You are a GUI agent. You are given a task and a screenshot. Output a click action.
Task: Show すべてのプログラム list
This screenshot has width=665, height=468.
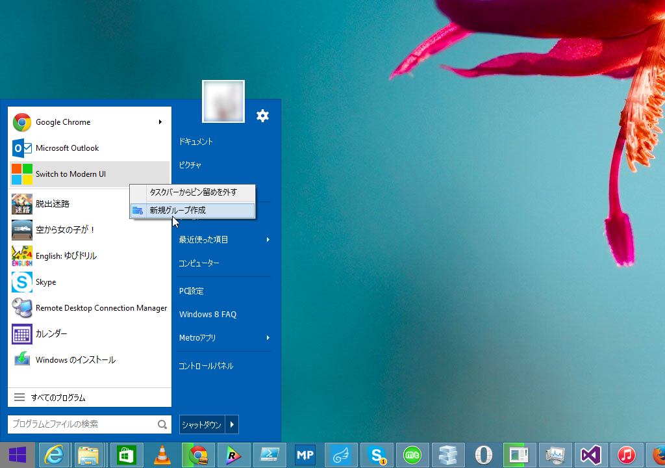[x=90, y=398]
